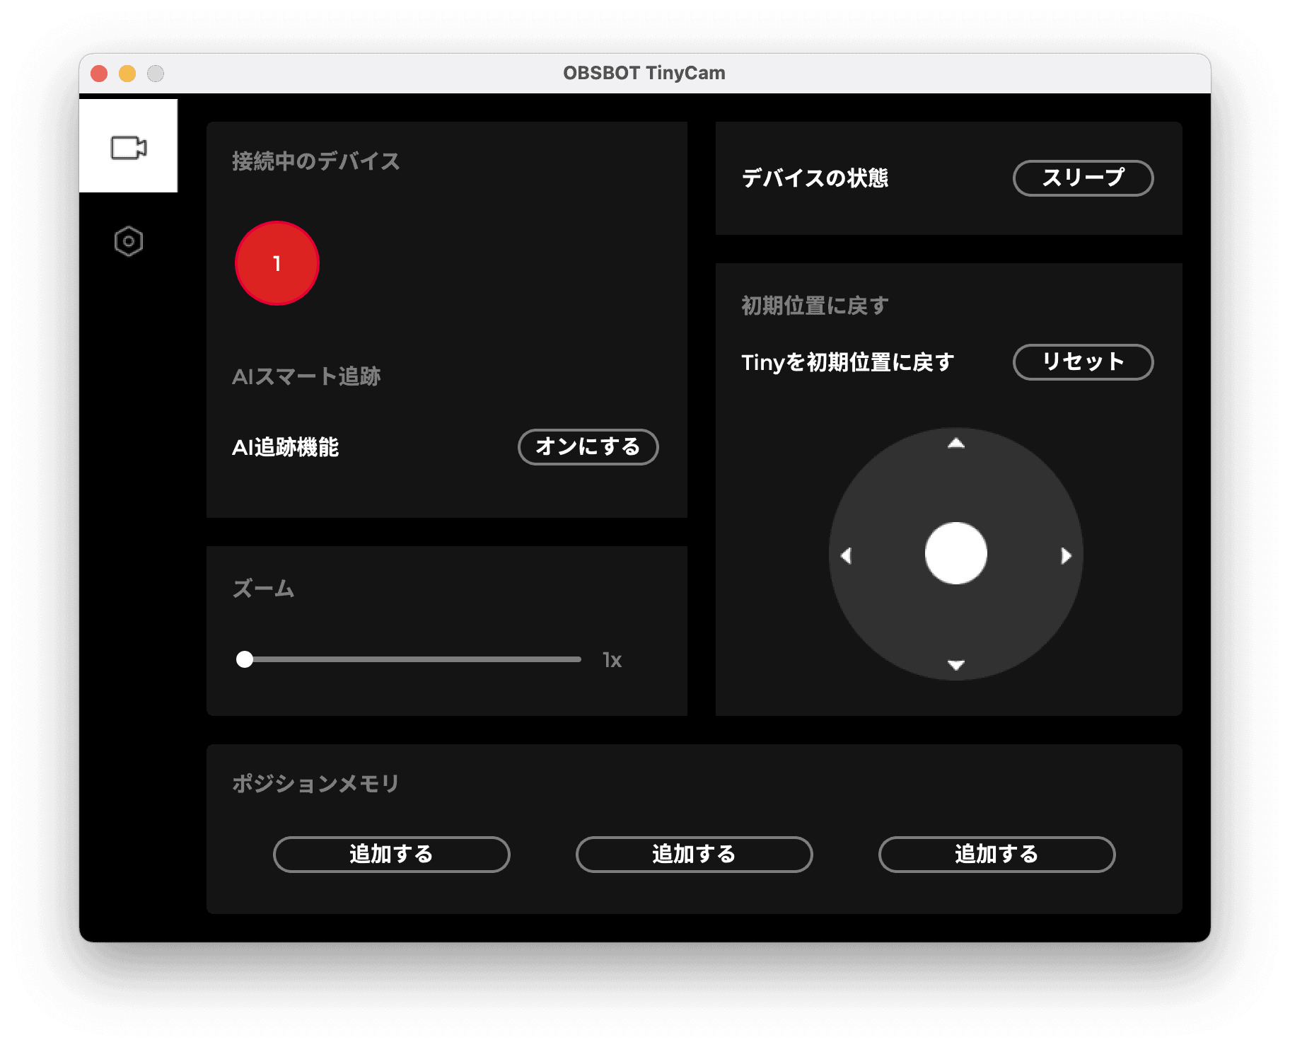Image resolution: width=1290 pixels, height=1047 pixels.
Task: Select the camera device tab icon
Action: click(129, 146)
